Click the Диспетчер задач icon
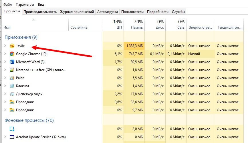The height and width of the screenshot is (143, 248). click(12, 94)
